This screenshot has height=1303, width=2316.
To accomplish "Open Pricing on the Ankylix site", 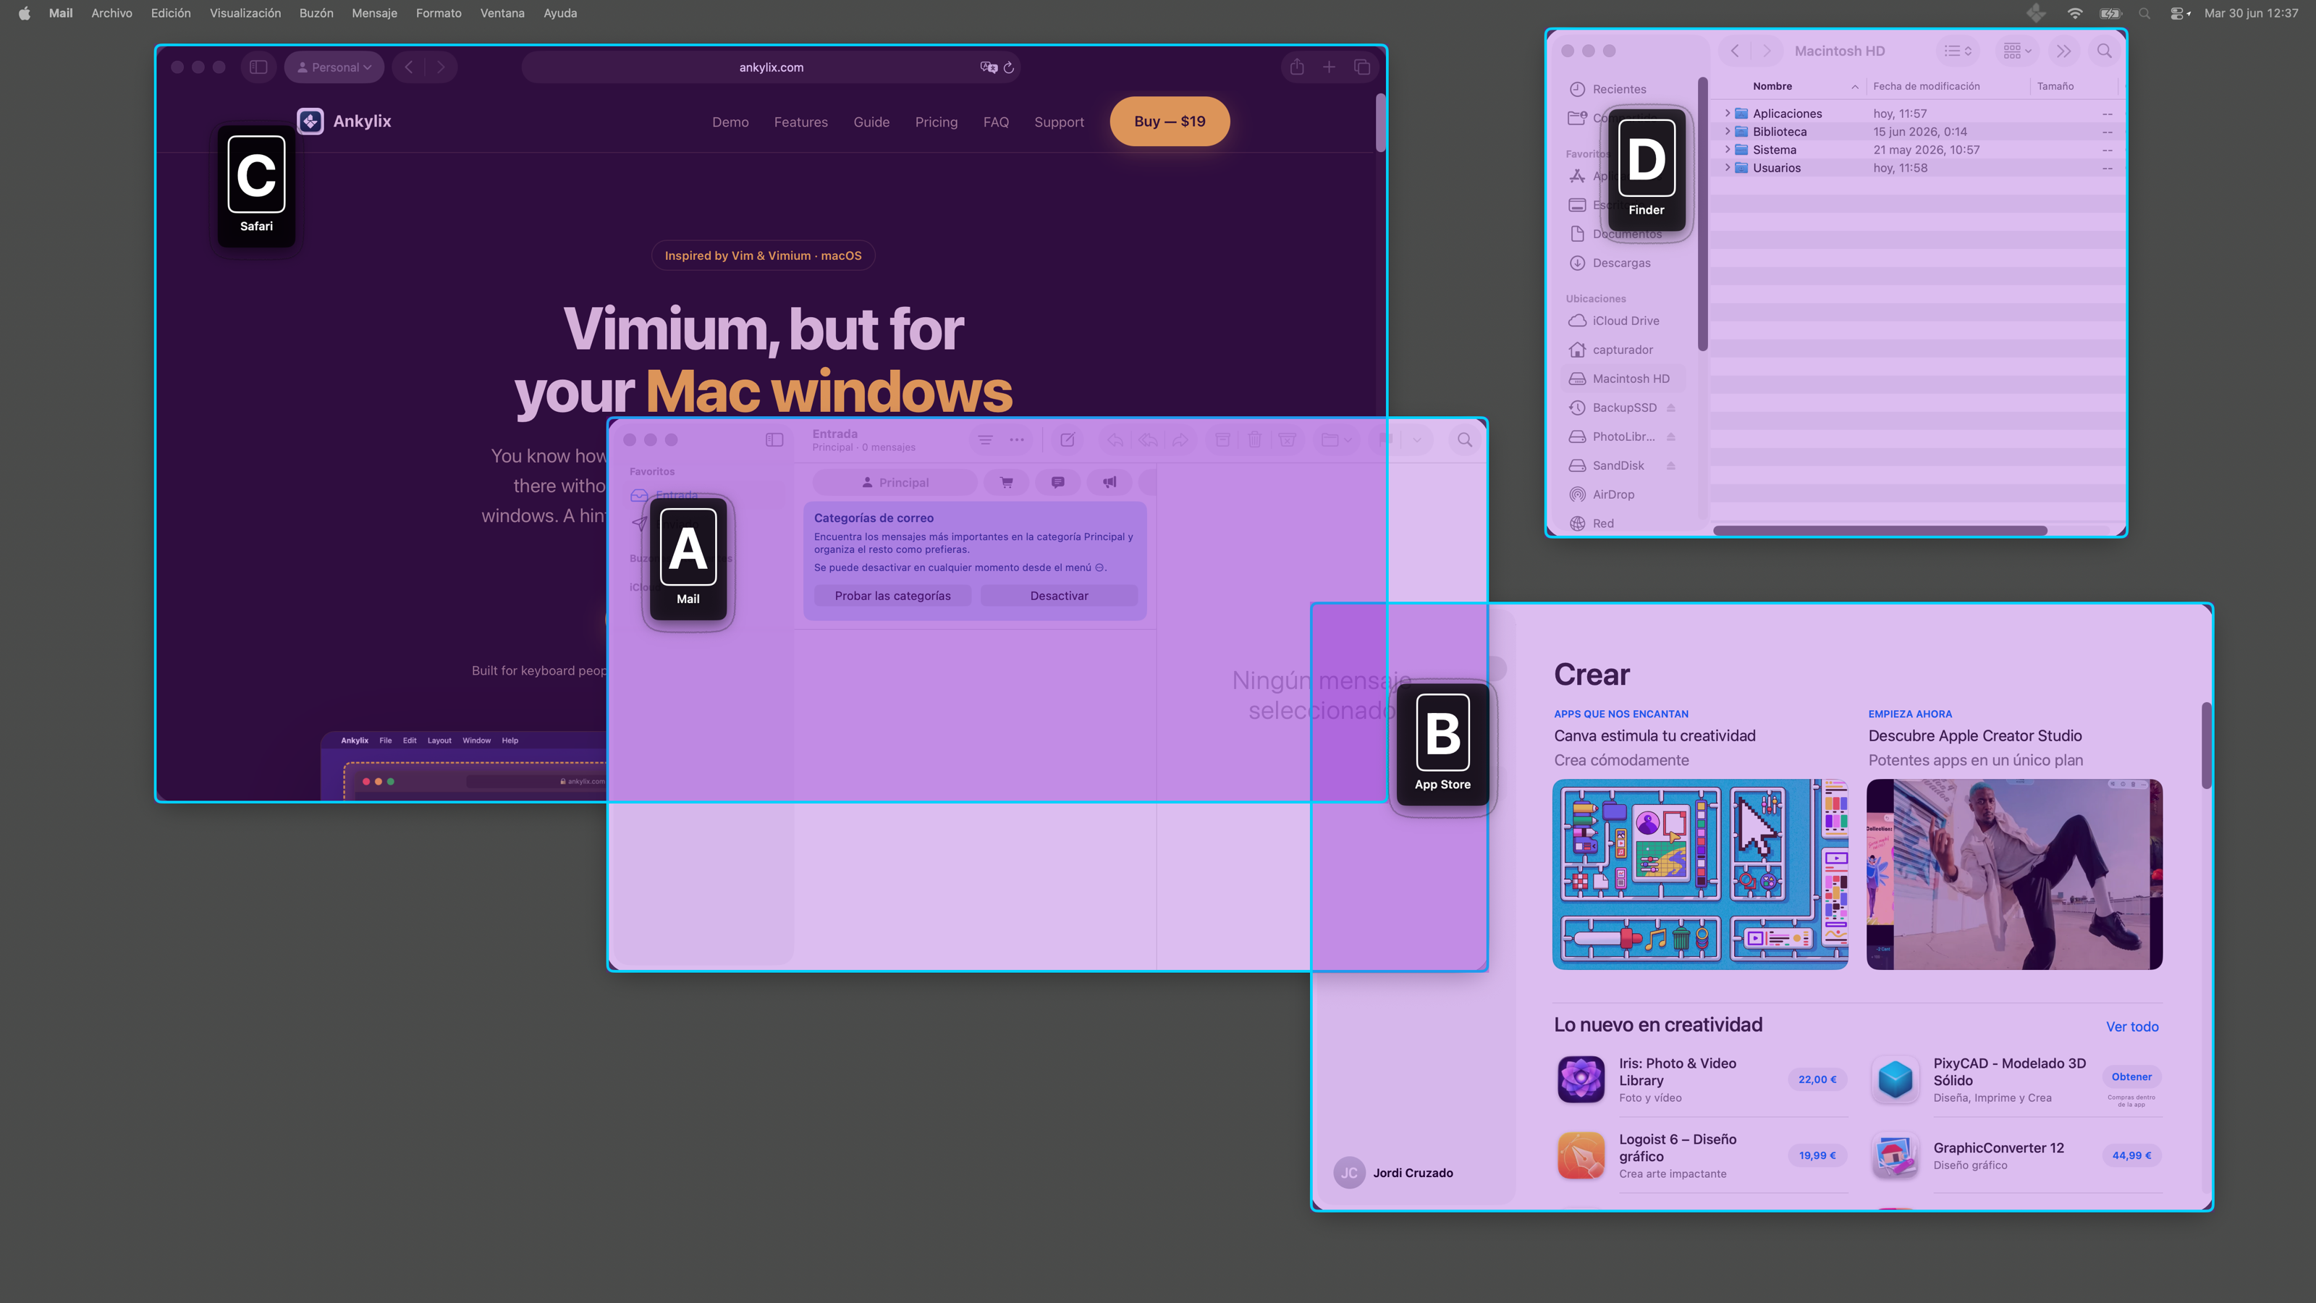I will pos(936,122).
